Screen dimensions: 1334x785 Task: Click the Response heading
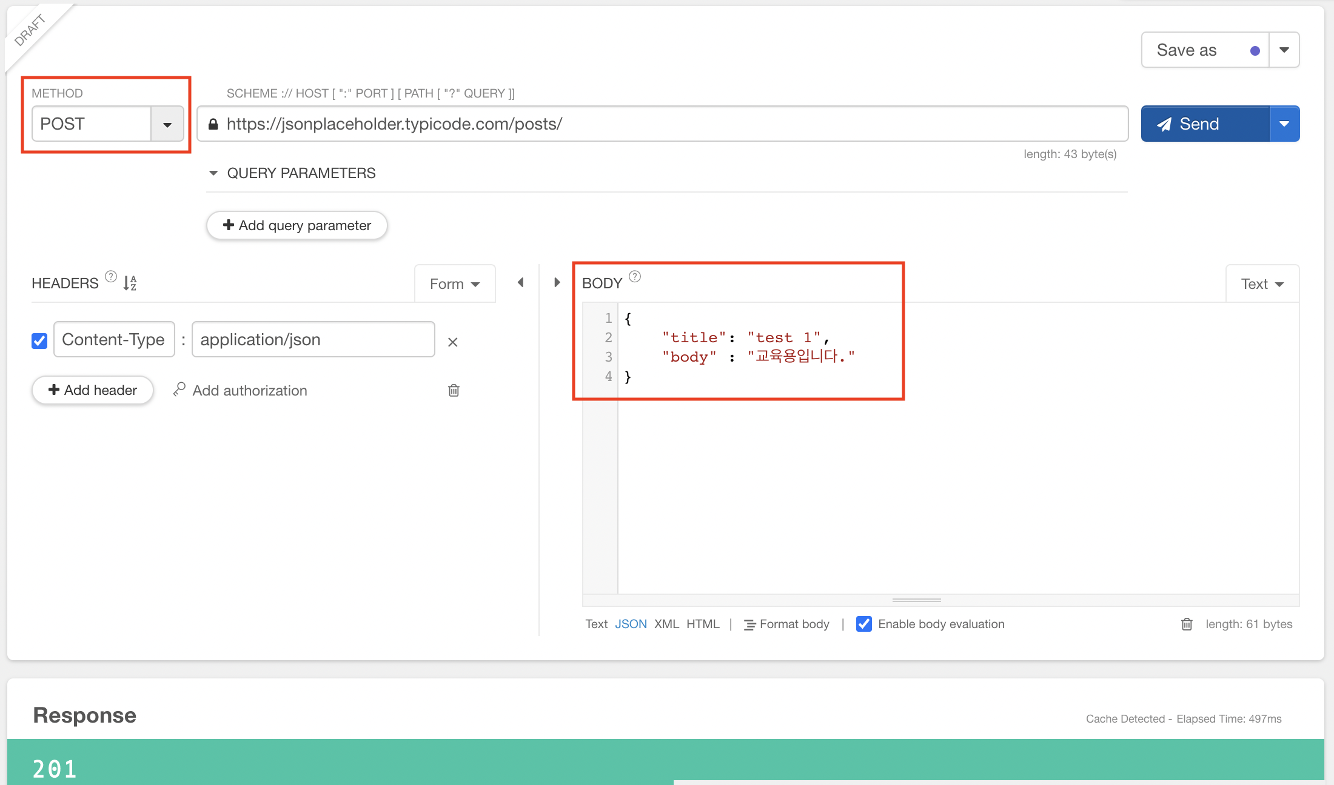click(85, 715)
